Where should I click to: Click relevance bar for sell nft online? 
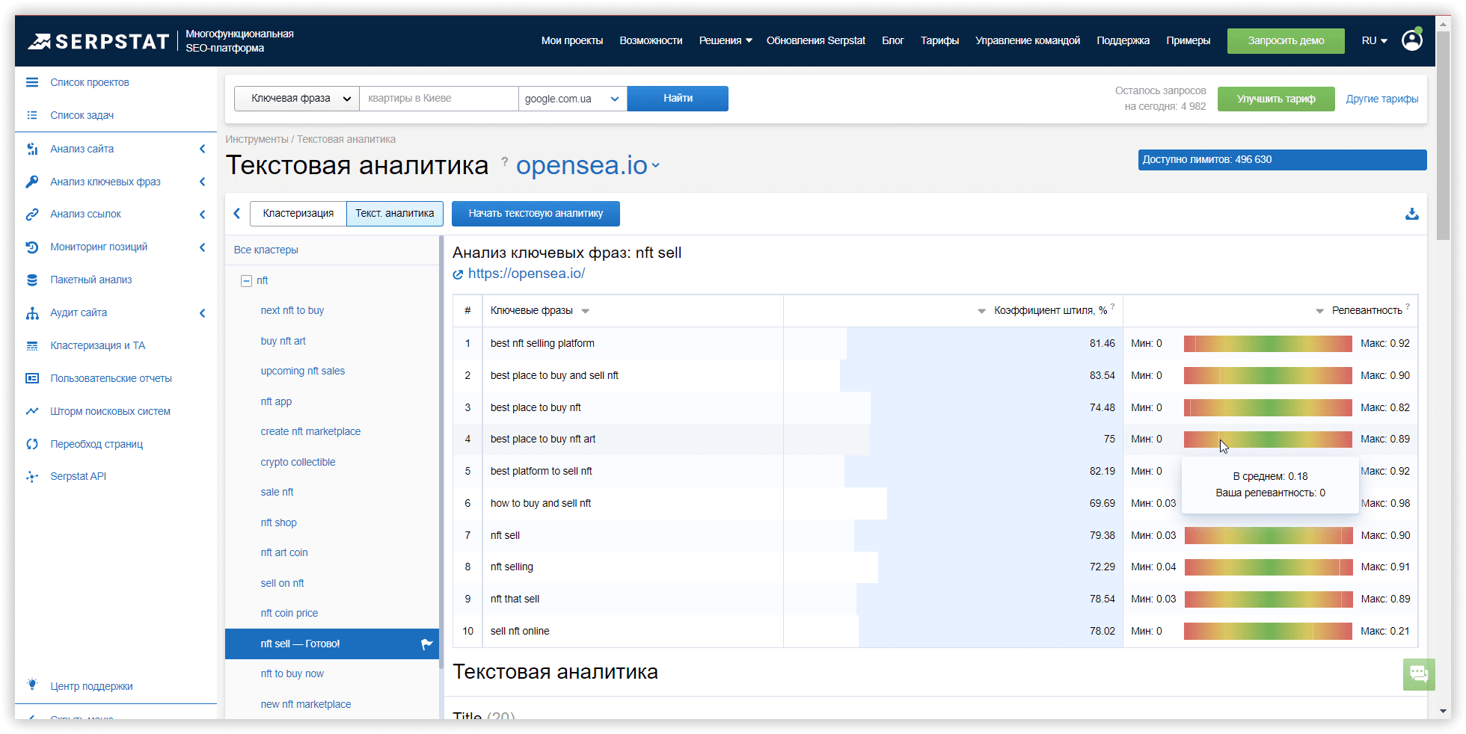[x=1268, y=631]
